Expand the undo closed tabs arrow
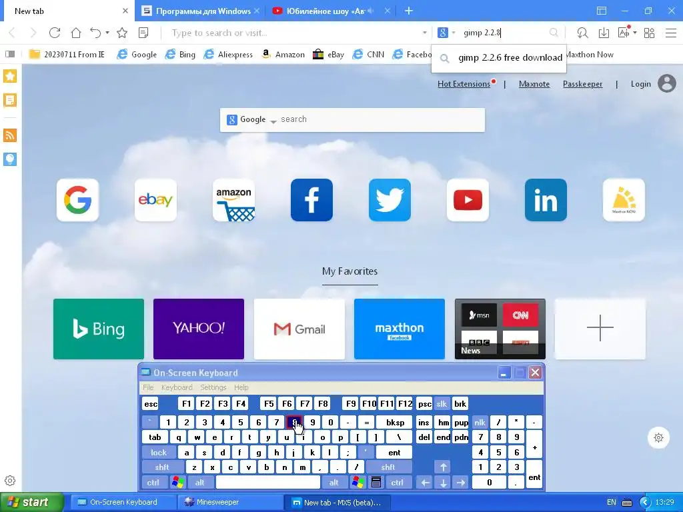683x512 pixels. point(107,33)
